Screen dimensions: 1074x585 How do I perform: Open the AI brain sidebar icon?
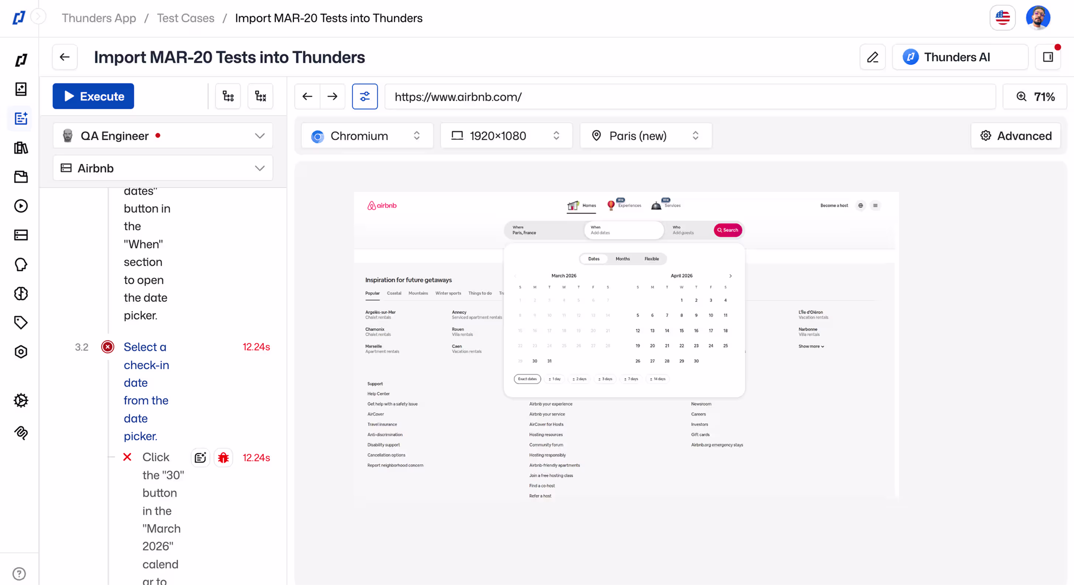[x=21, y=293]
